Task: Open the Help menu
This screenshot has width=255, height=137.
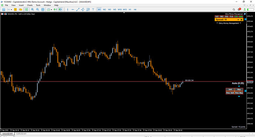Action: click(x=56, y=5)
